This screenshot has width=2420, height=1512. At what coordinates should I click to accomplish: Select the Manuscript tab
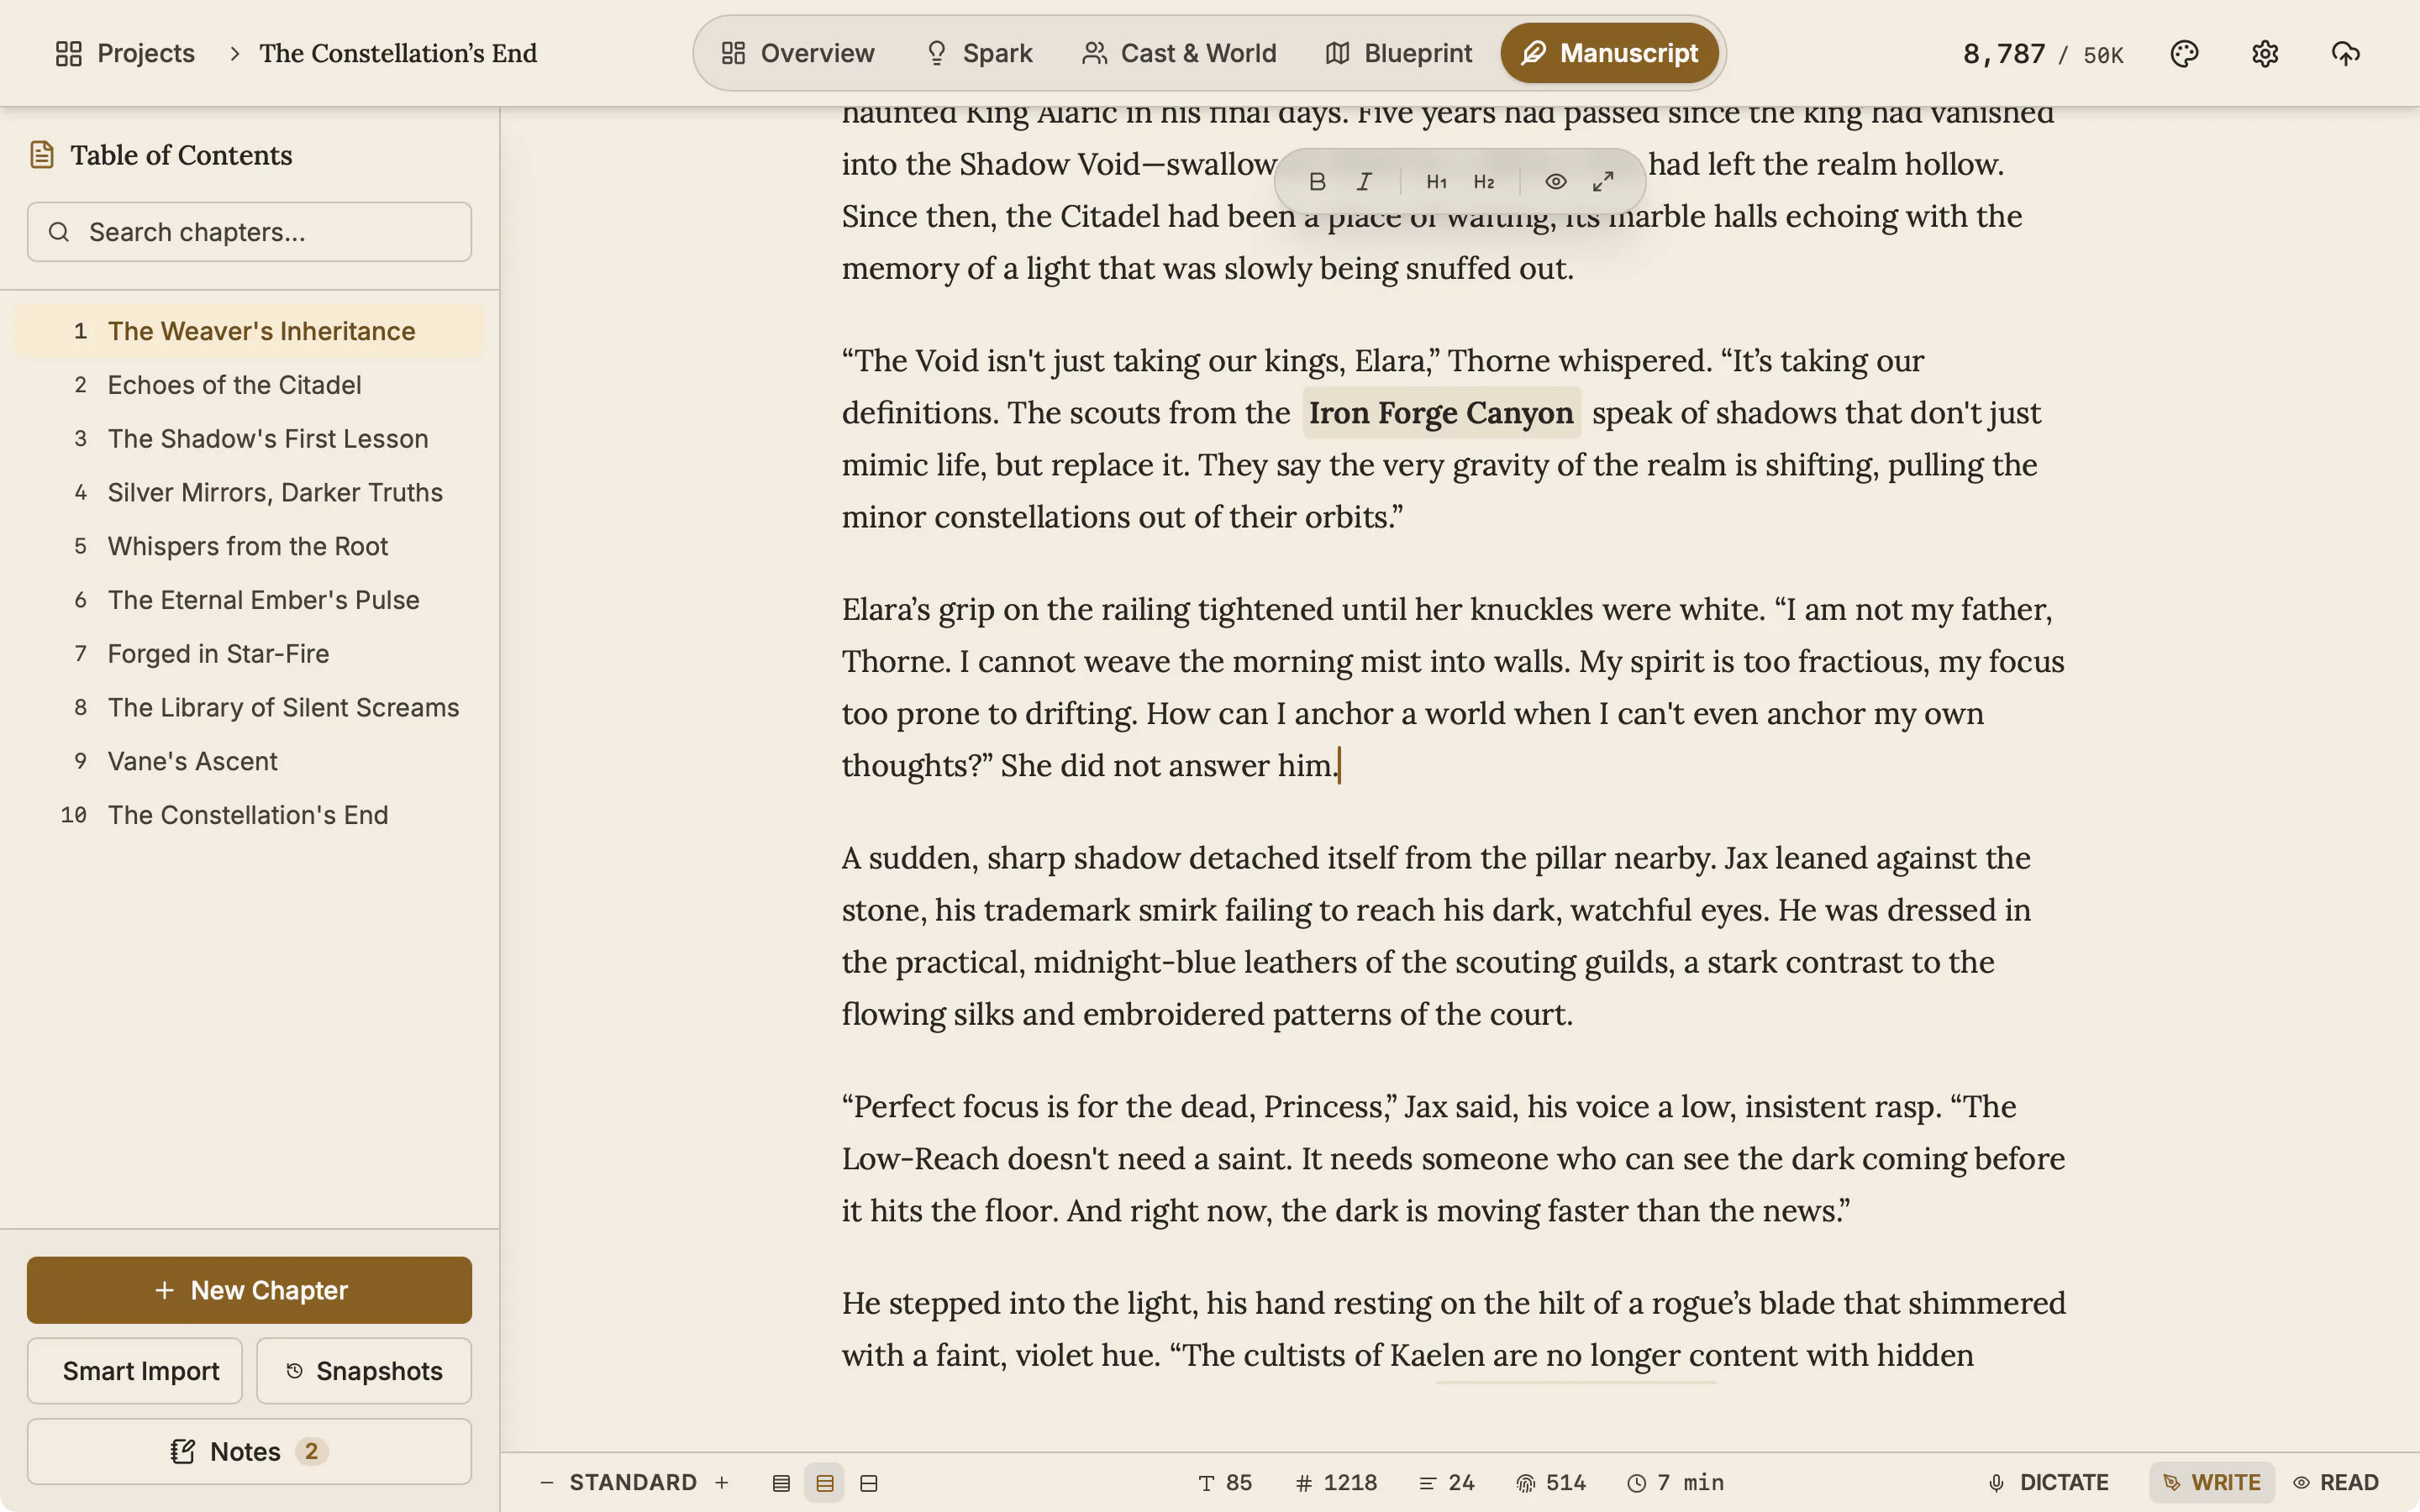pos(1610,53)
